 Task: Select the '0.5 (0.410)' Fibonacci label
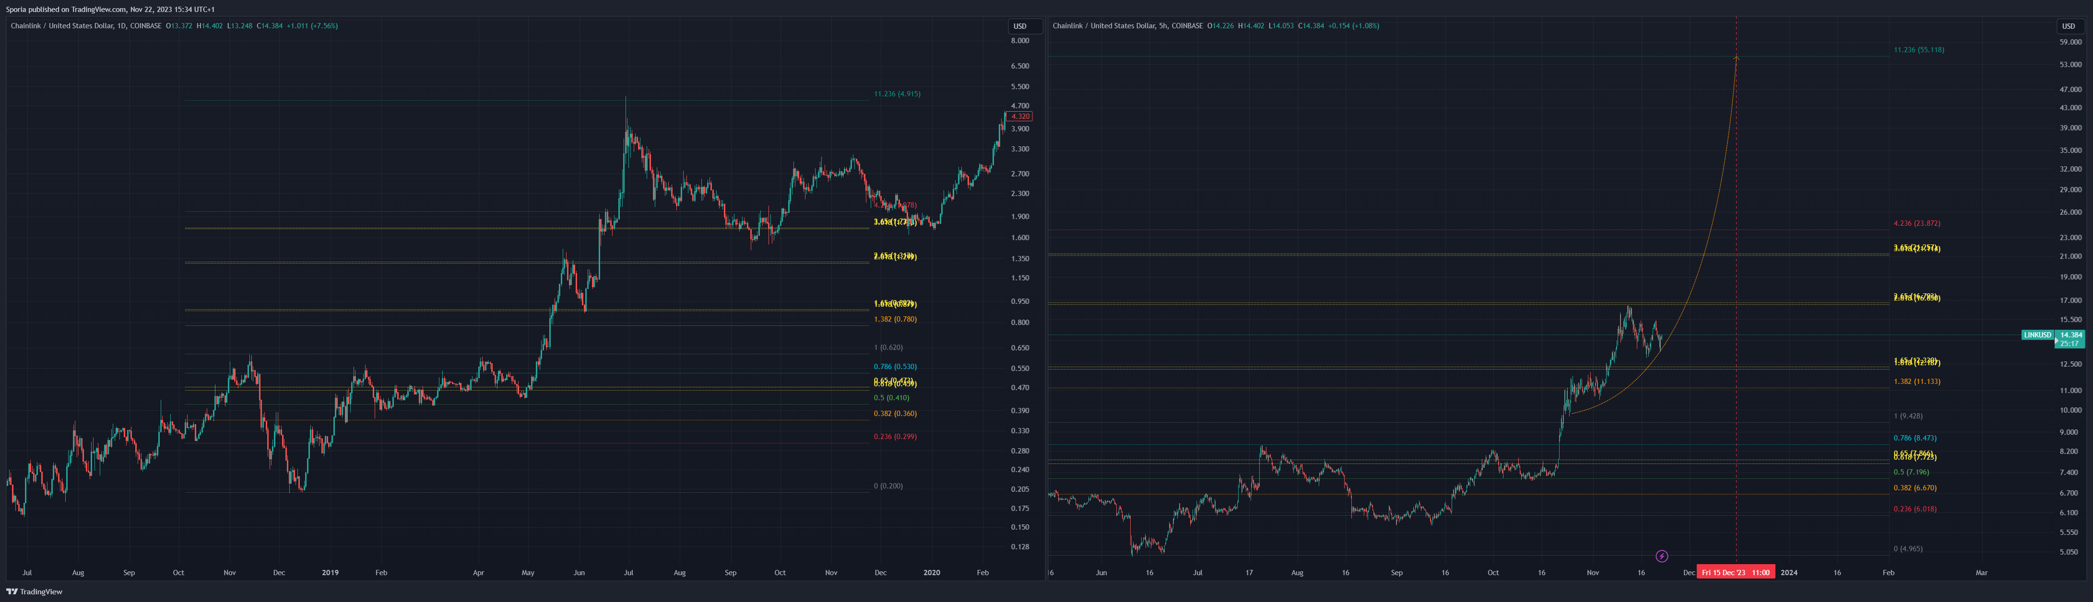(x=891, y=397)
